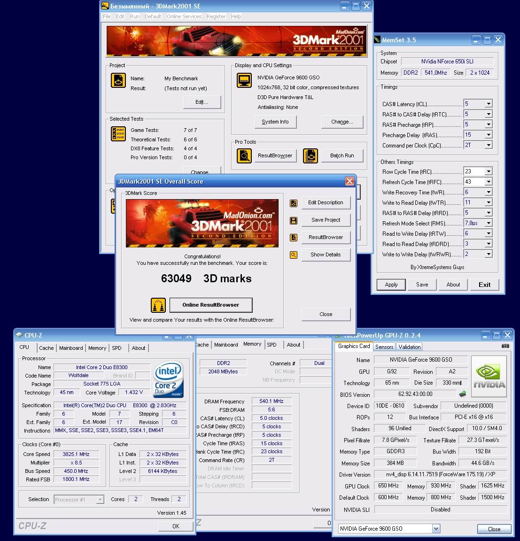
Task: Click the Save button in MemSet
Action: (422, 285)
